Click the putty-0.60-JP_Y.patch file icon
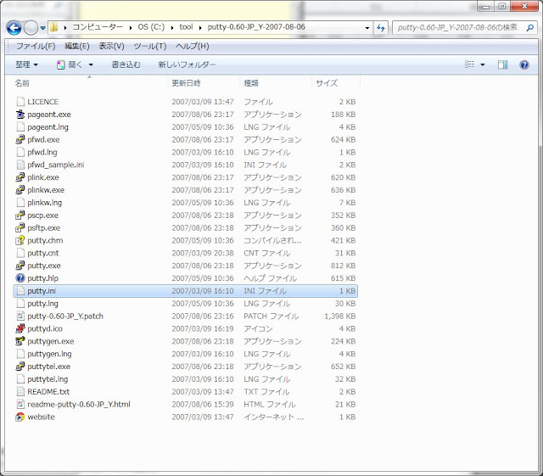The image size is (543, 476). [20, 316]
